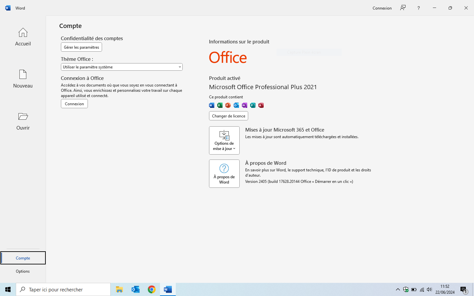Open Windows Start menu

[8, 289]
